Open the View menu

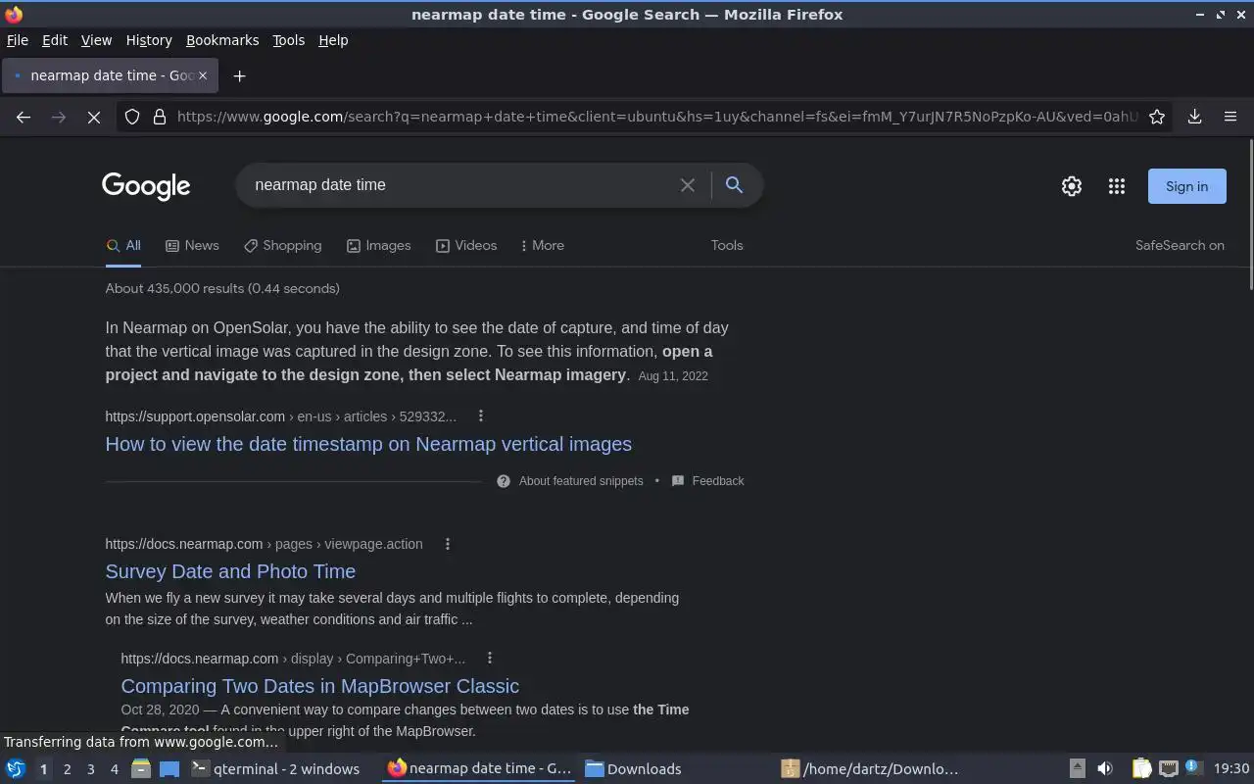point(96,40)
